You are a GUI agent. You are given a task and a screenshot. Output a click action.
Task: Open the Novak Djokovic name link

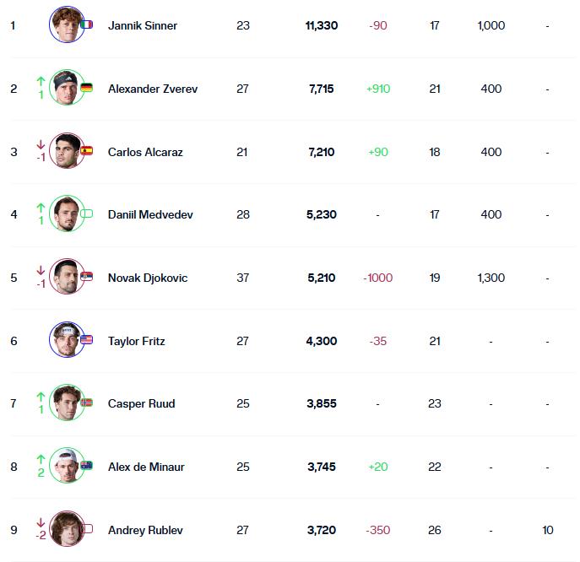point(148,278)
